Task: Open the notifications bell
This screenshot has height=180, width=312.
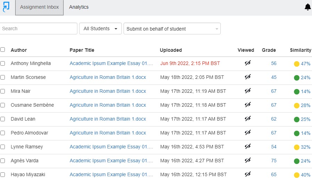Action: point(307,7)
